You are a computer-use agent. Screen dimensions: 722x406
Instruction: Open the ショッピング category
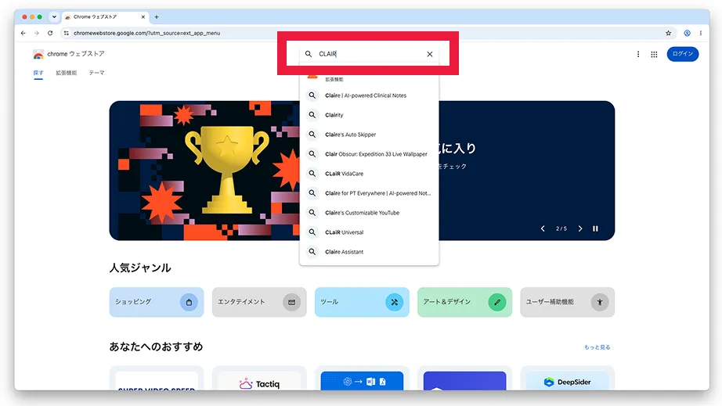(157, 302)
